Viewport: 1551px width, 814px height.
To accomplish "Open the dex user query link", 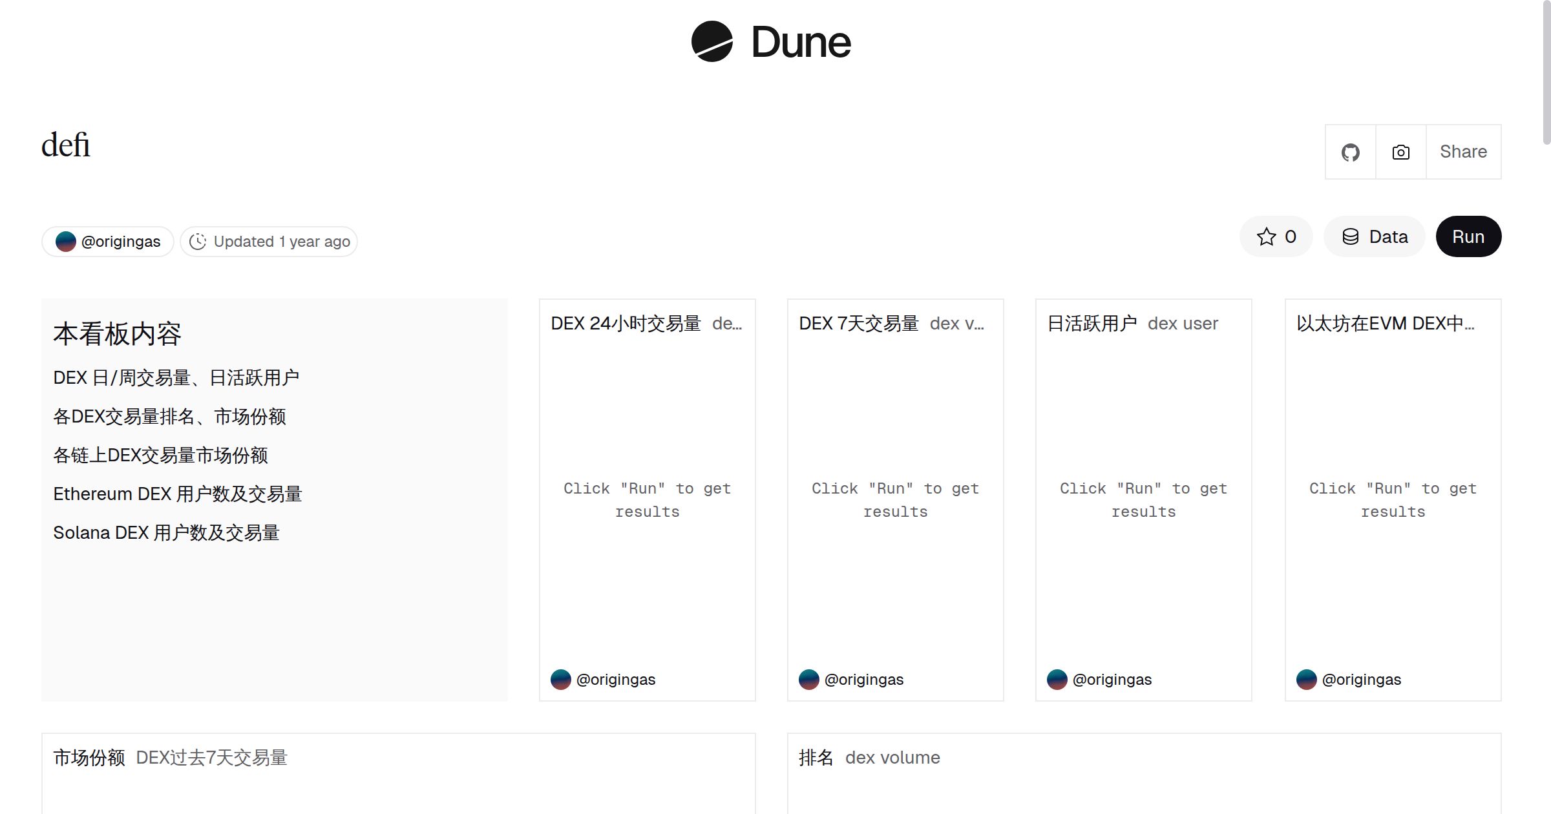I will point(1183,323).
